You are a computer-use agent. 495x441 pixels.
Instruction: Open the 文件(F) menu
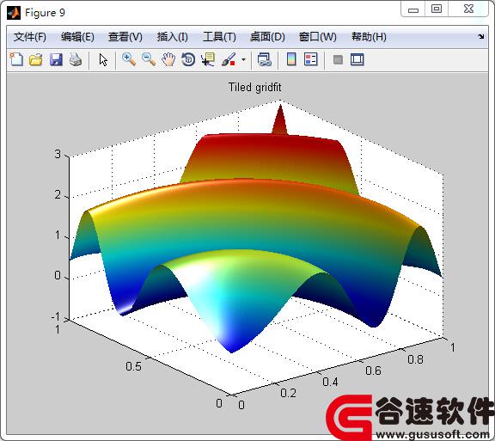(30, 37)
